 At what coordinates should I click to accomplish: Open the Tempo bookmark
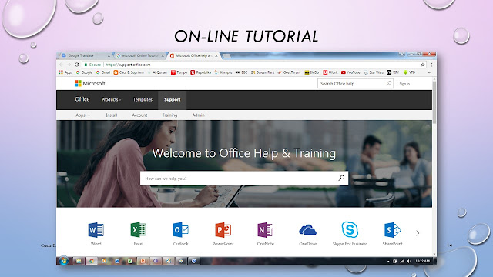point(179,72)
